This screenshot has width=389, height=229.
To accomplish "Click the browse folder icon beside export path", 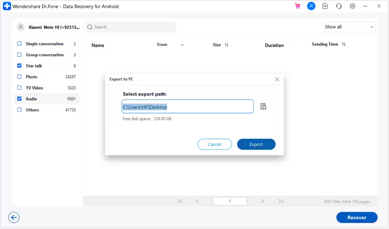I will (x=263, y=106).
